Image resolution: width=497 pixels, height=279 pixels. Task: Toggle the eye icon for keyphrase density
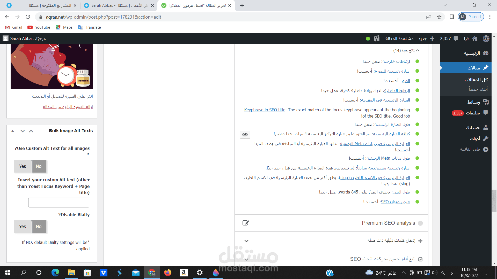click(x=245, y=134)
